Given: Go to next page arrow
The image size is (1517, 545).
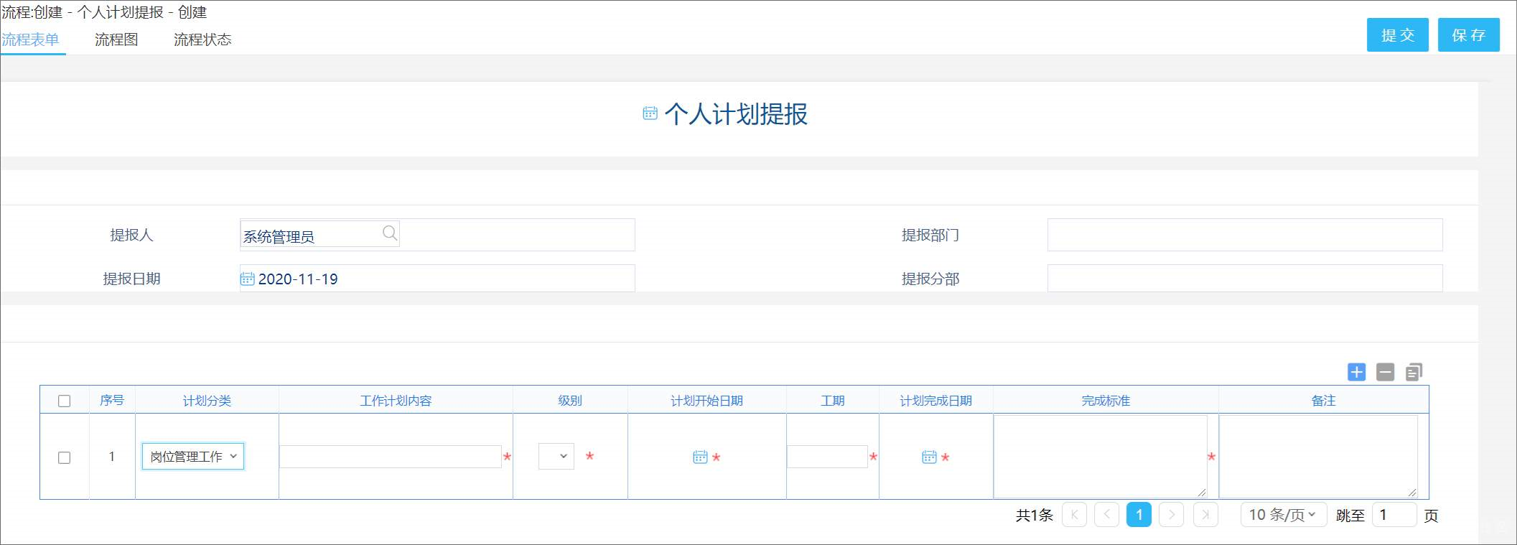Looking at the screenshot, I should click(x=1171, y=515).
